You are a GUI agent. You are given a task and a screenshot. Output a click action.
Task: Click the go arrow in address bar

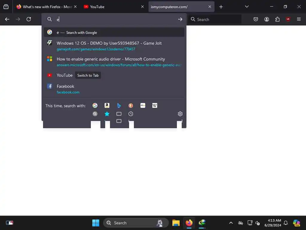click(180, 19)
